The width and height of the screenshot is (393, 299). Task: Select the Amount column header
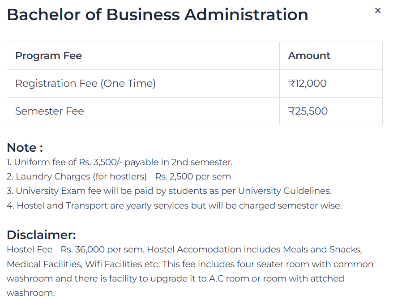click(309, 56)
